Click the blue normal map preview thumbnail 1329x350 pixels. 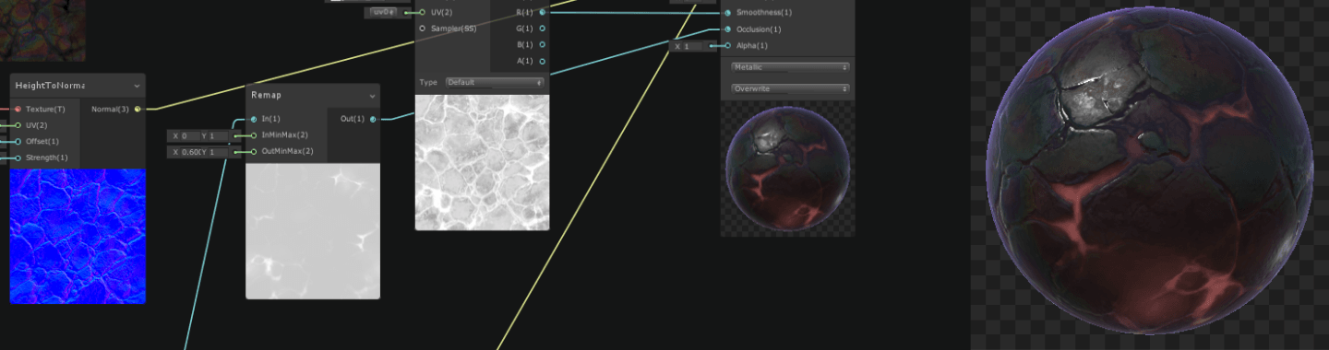78,236
